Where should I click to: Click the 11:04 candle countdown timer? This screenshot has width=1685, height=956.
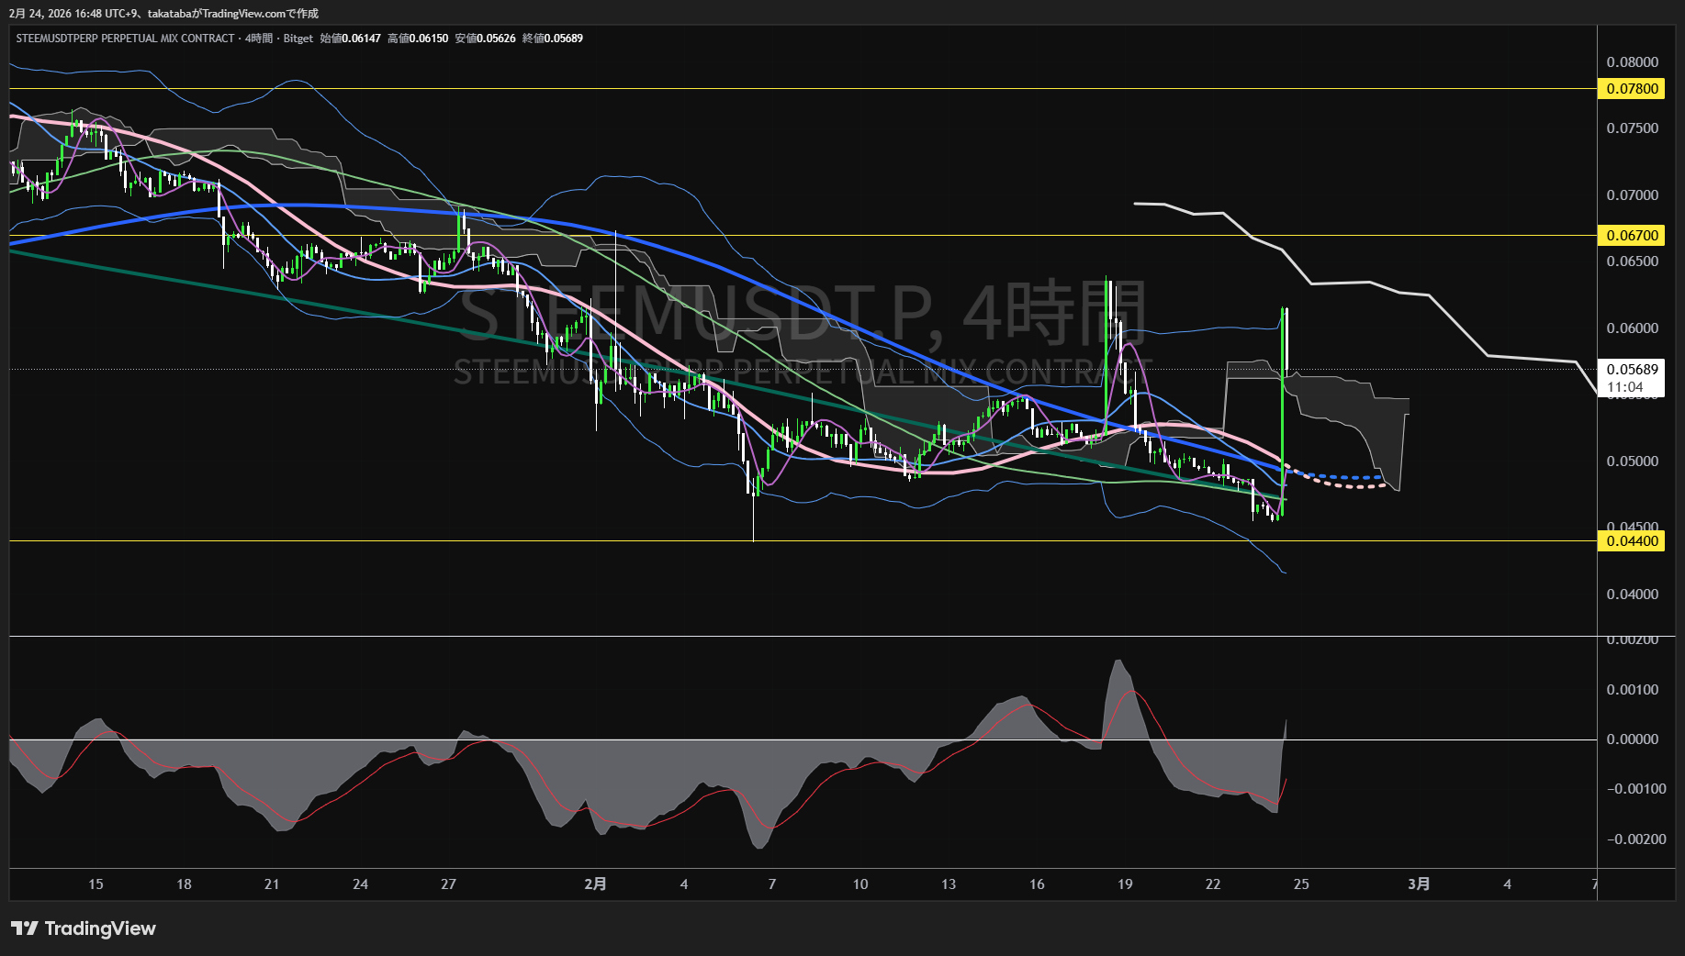(x=1624, y=387)
